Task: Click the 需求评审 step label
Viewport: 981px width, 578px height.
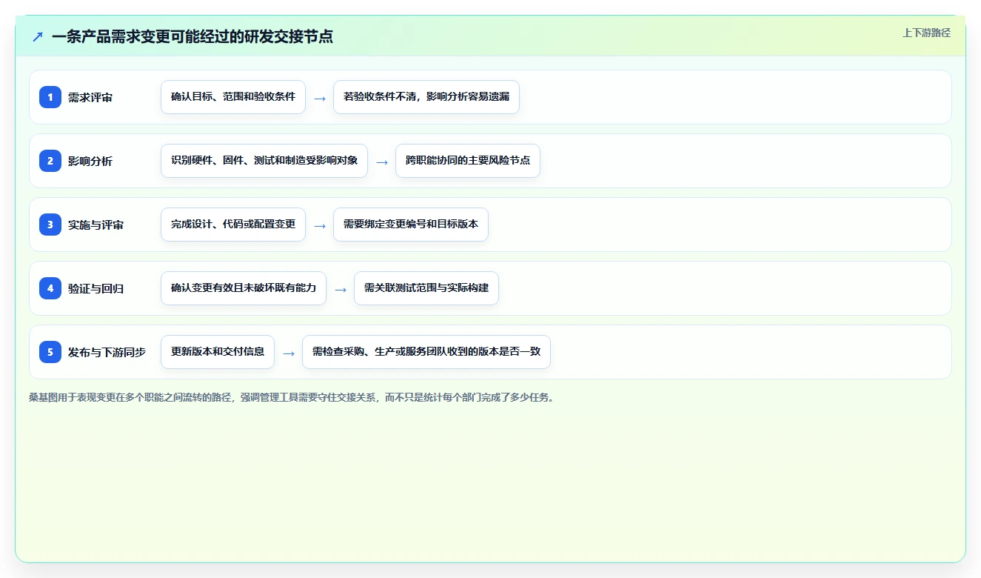Action: (90, 97)
